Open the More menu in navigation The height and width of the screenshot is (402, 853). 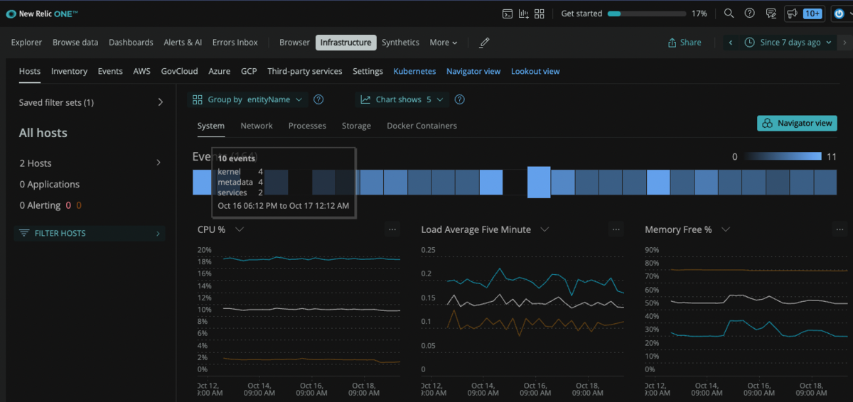click(444, 43)
